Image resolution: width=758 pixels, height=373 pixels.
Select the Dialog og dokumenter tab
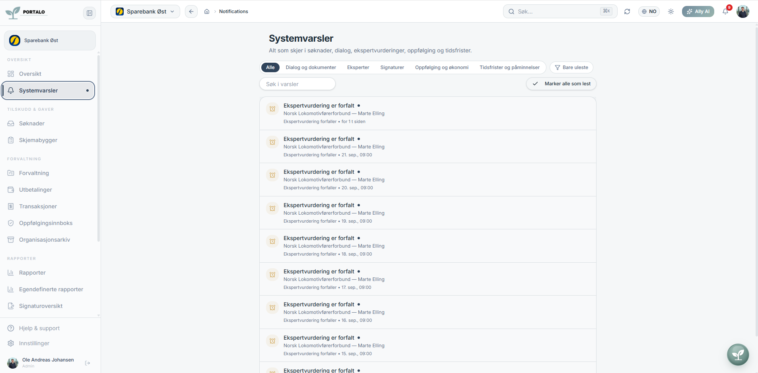coord(311,67)
